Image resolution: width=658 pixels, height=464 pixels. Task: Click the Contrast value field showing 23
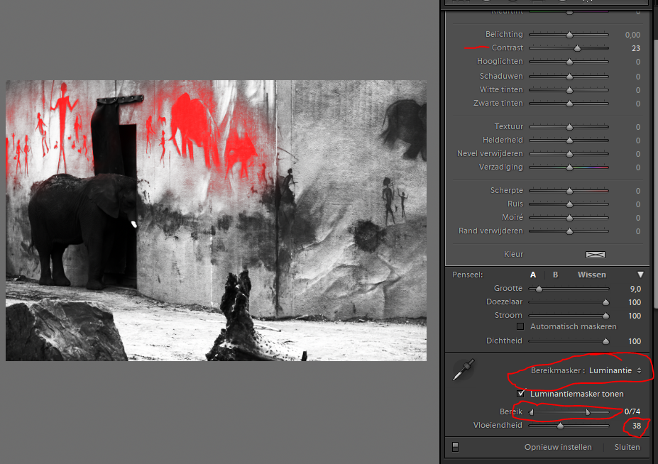[635, 48]
